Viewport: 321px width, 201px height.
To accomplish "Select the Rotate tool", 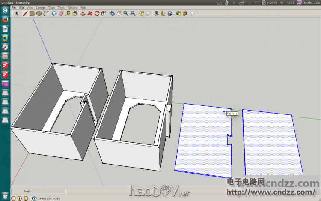I will coord(97,13).
